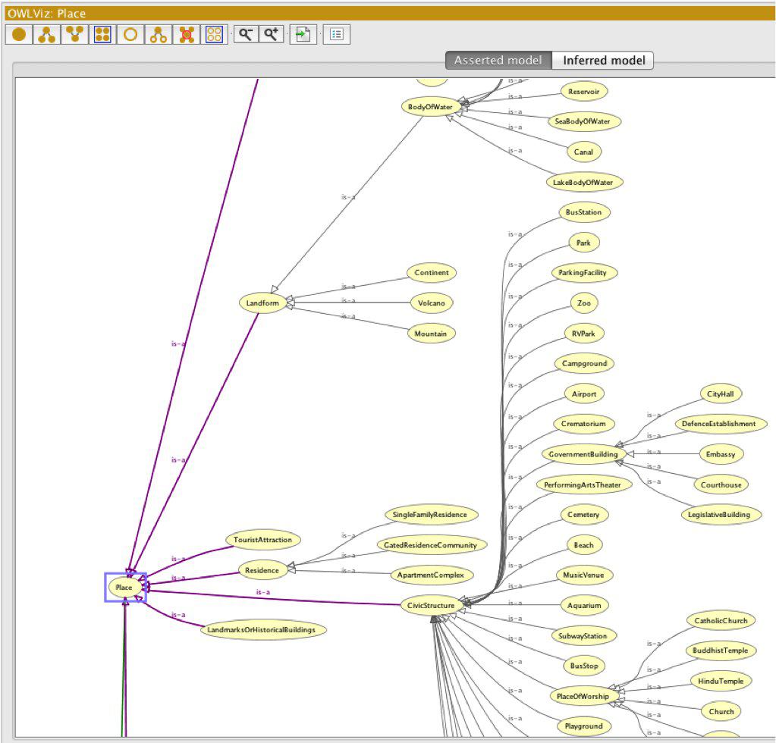Click the Reservoir node
This screenshot has width=776, height=743.
click(584, 92)
